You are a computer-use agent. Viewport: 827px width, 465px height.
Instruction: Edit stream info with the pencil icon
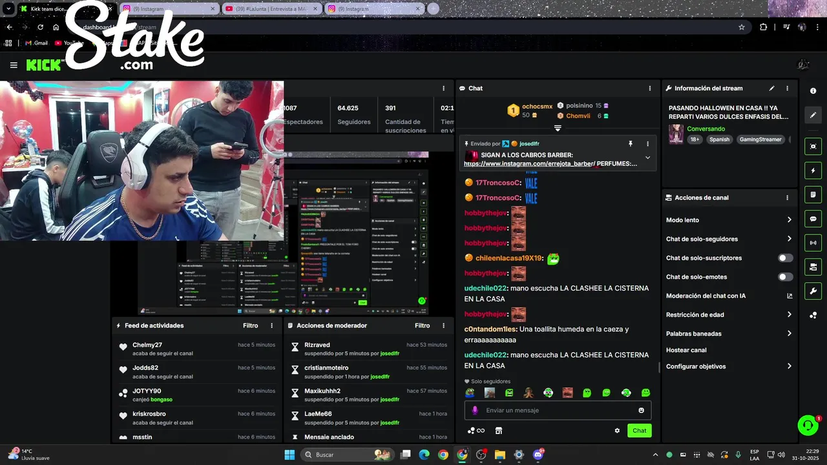(x=771, y=88)
